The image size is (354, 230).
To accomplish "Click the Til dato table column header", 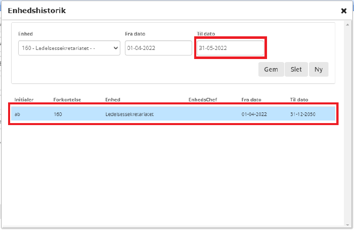I will [x=299, y=100].
